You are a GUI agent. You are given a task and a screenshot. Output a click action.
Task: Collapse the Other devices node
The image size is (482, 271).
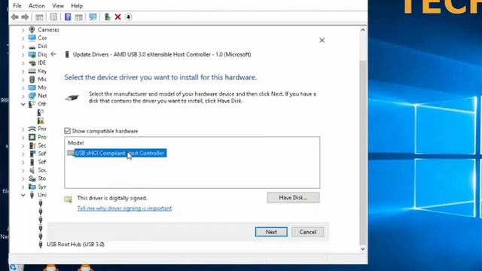pos(23,105)
